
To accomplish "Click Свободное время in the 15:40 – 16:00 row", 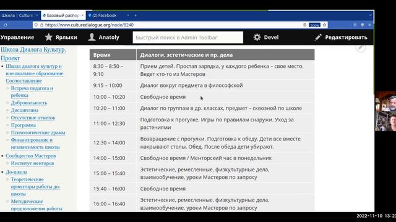I will [163, 189].
